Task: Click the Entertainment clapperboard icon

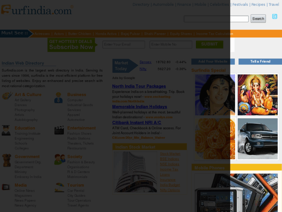Action: 59,130
